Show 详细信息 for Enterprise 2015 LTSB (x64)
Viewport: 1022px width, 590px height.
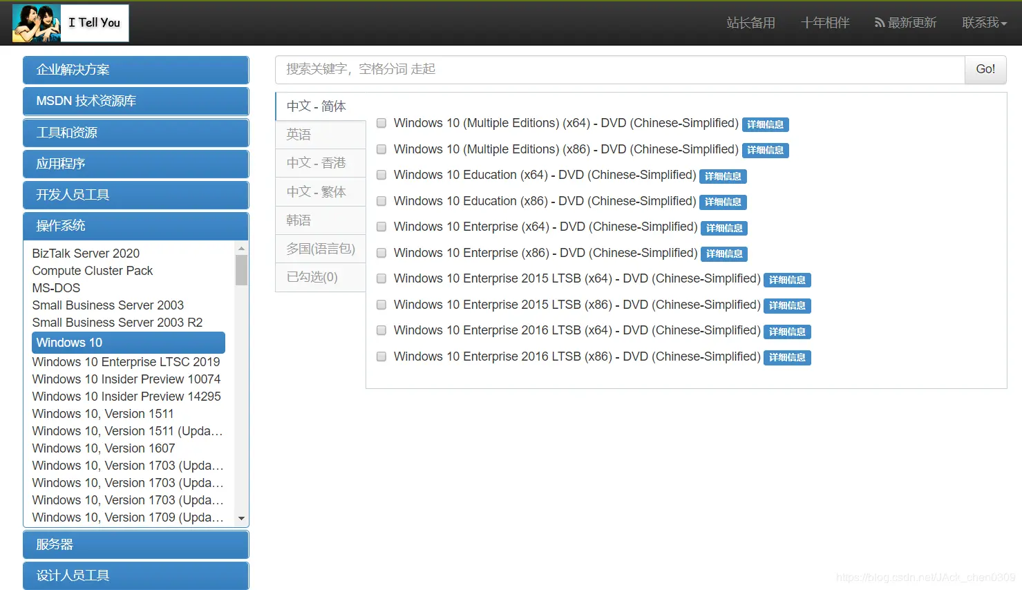[x=787, y=280]
